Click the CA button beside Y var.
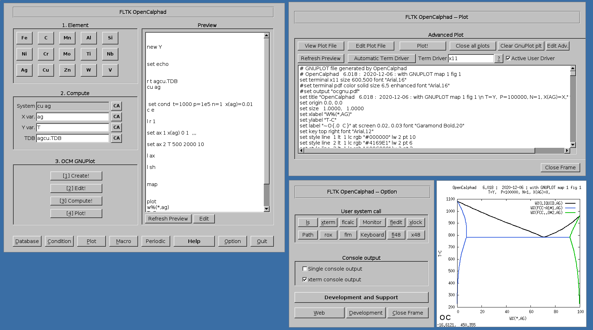593x330 pixels. (x=117, y=127)
